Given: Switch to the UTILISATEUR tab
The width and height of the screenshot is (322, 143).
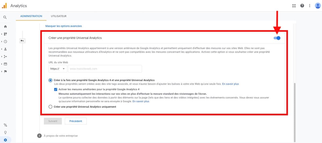Looking at the screenshot, I should (58, 16).
